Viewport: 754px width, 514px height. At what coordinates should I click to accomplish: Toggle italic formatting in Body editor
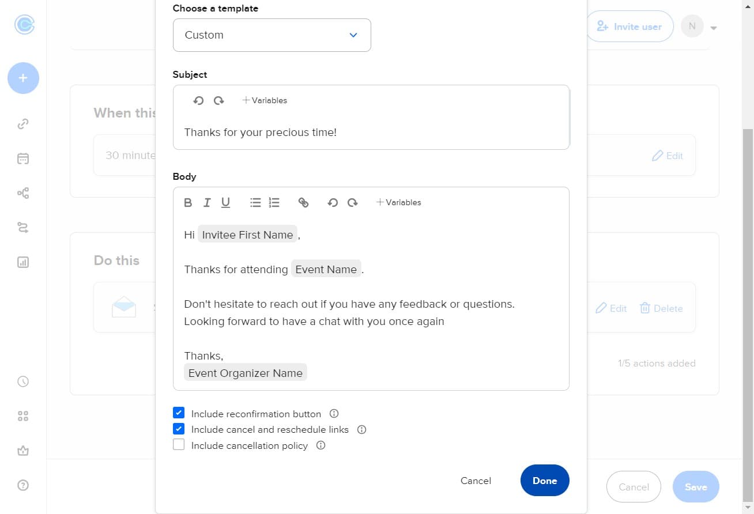pos(206,202)
